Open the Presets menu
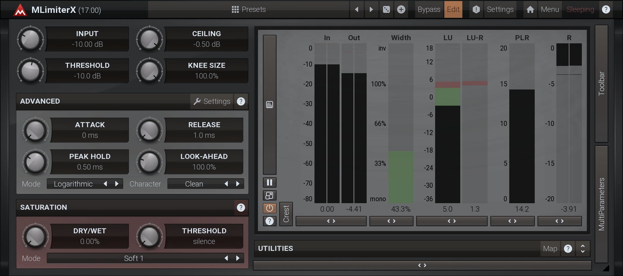 coord(249,9)
